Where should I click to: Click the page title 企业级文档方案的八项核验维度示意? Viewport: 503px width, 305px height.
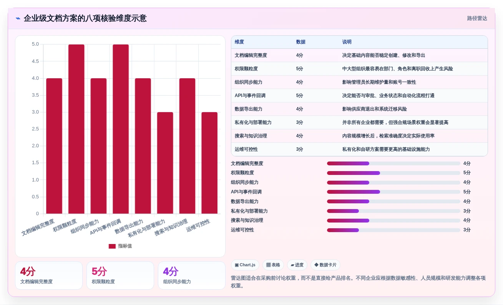click(85, 18)
